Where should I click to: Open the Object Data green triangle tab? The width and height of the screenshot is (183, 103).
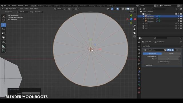pyautogui.click(x=139, y=85)
